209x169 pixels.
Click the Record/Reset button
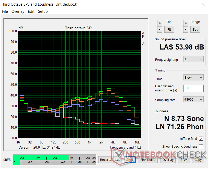coord(110,160)
